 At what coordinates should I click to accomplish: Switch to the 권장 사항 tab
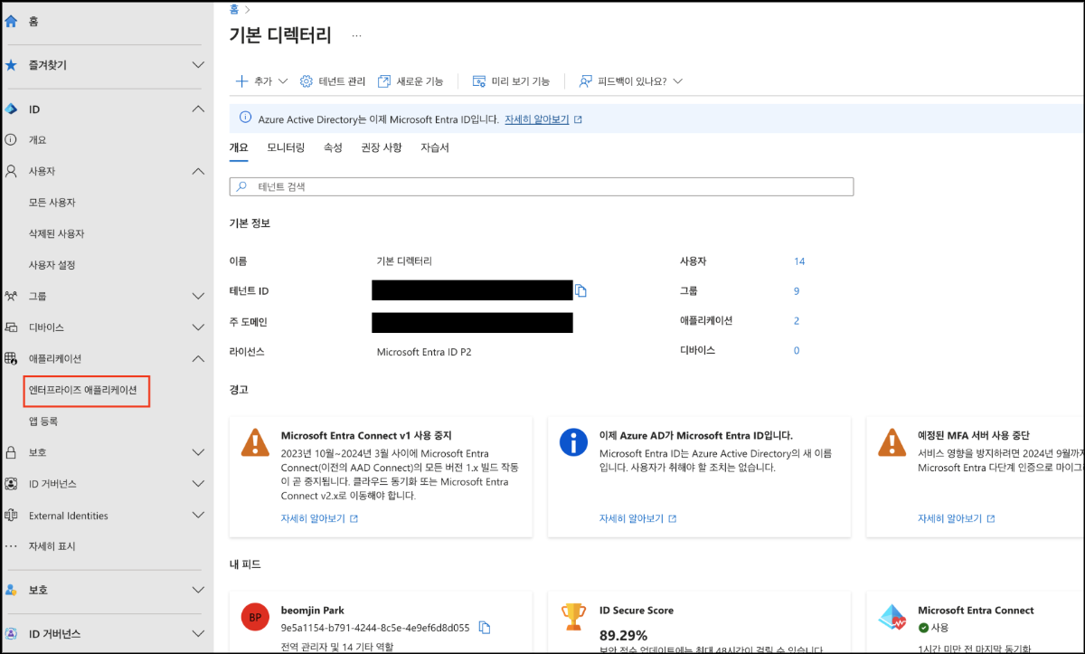point(381,147)
